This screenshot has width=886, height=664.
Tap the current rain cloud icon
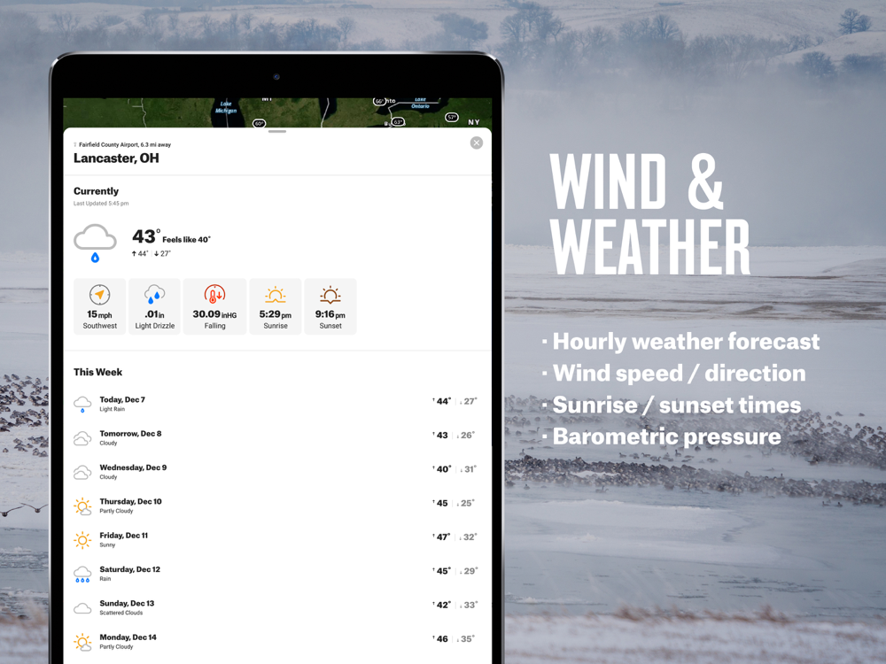tap(95, 243)
